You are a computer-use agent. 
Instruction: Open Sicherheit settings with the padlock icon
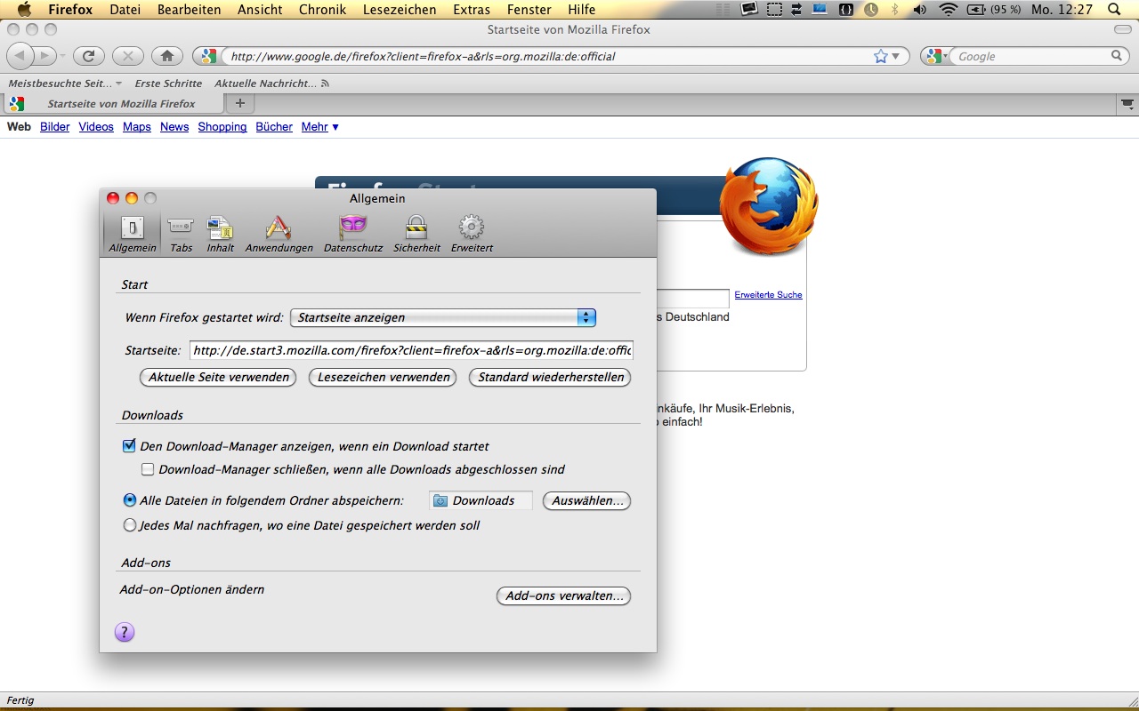[x=416, y=234]
